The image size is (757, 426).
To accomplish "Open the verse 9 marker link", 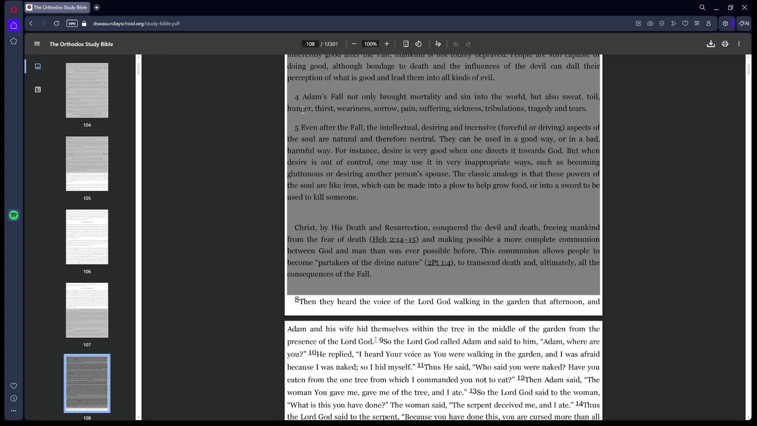I will click(381, 341).
